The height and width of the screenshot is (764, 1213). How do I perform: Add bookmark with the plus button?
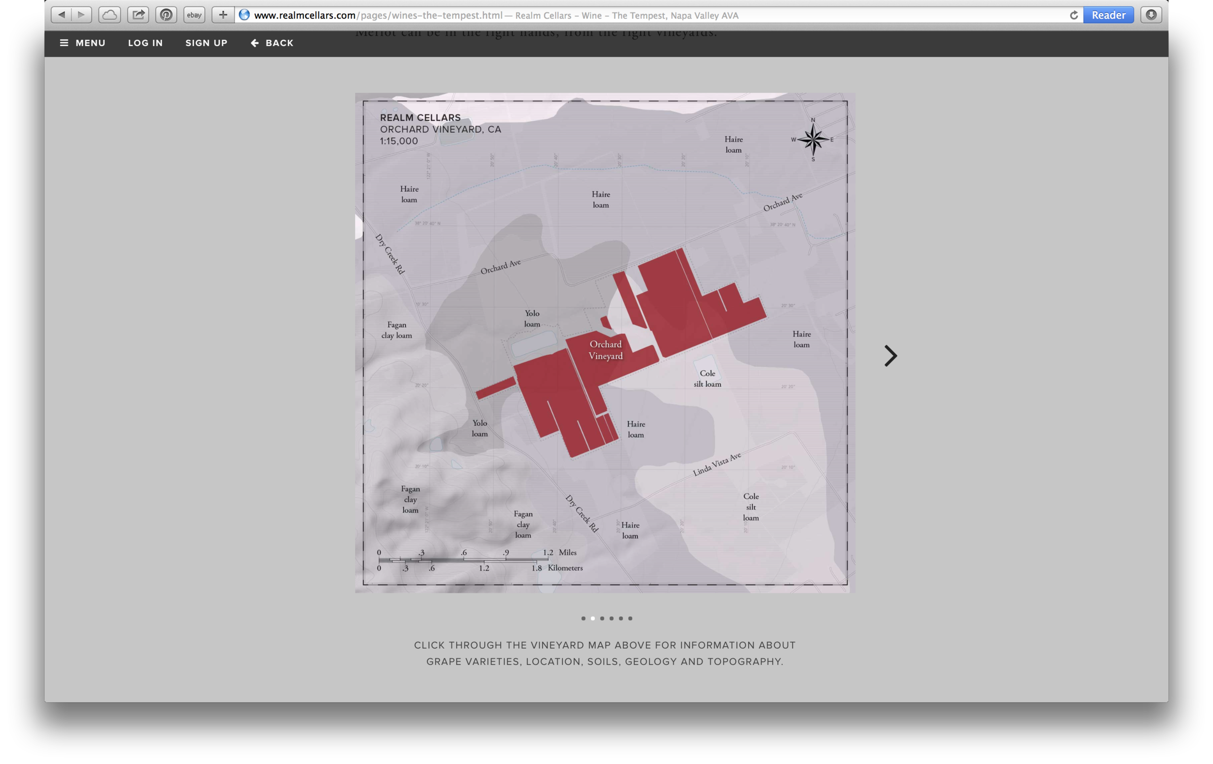click(x=223, y=15)
